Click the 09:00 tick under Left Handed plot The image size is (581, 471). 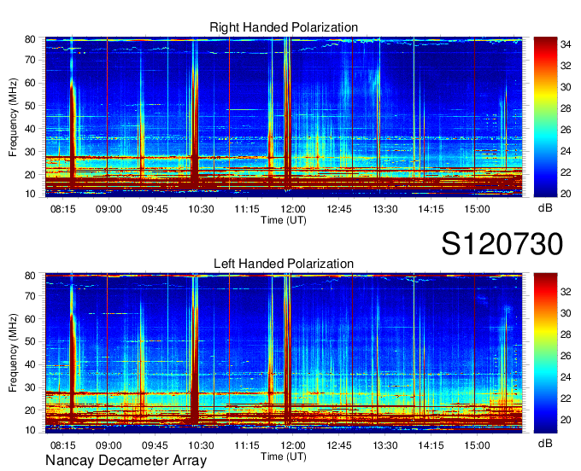[x=109, y=445]
